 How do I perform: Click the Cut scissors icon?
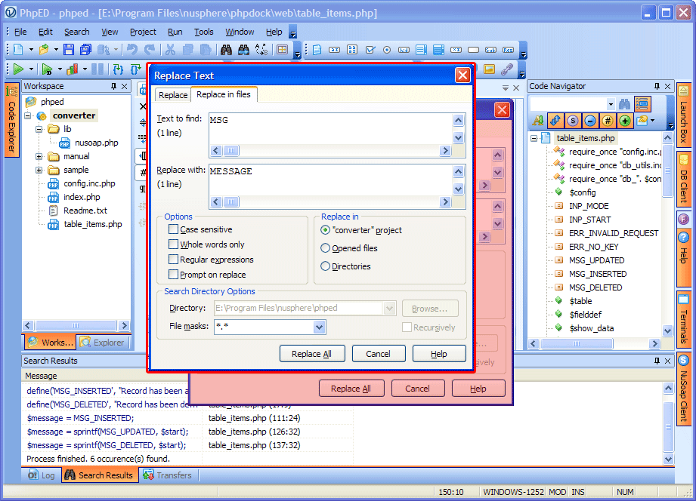pyautogui.click(x=170, y=50)
